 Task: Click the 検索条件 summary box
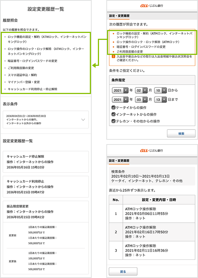coord(152,176)
